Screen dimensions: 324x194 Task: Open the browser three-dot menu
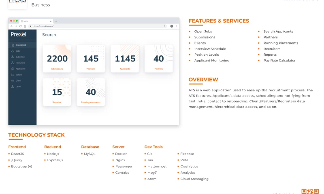click(176, 26)
